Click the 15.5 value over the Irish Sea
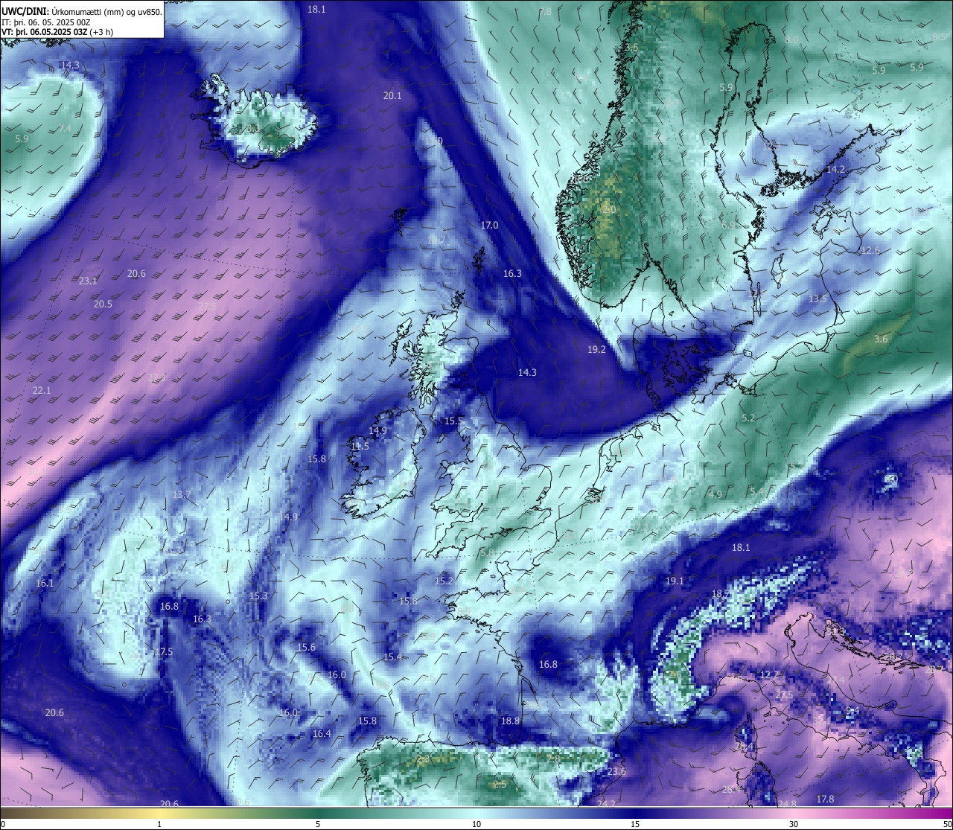 [x=453, y=421]
